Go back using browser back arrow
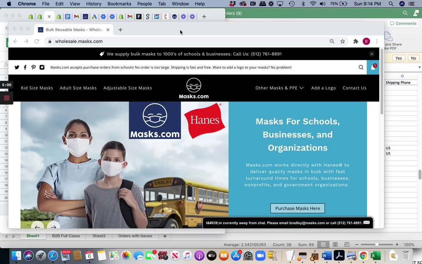The height and width of the screenshot is (264, 422). [16, 41]
